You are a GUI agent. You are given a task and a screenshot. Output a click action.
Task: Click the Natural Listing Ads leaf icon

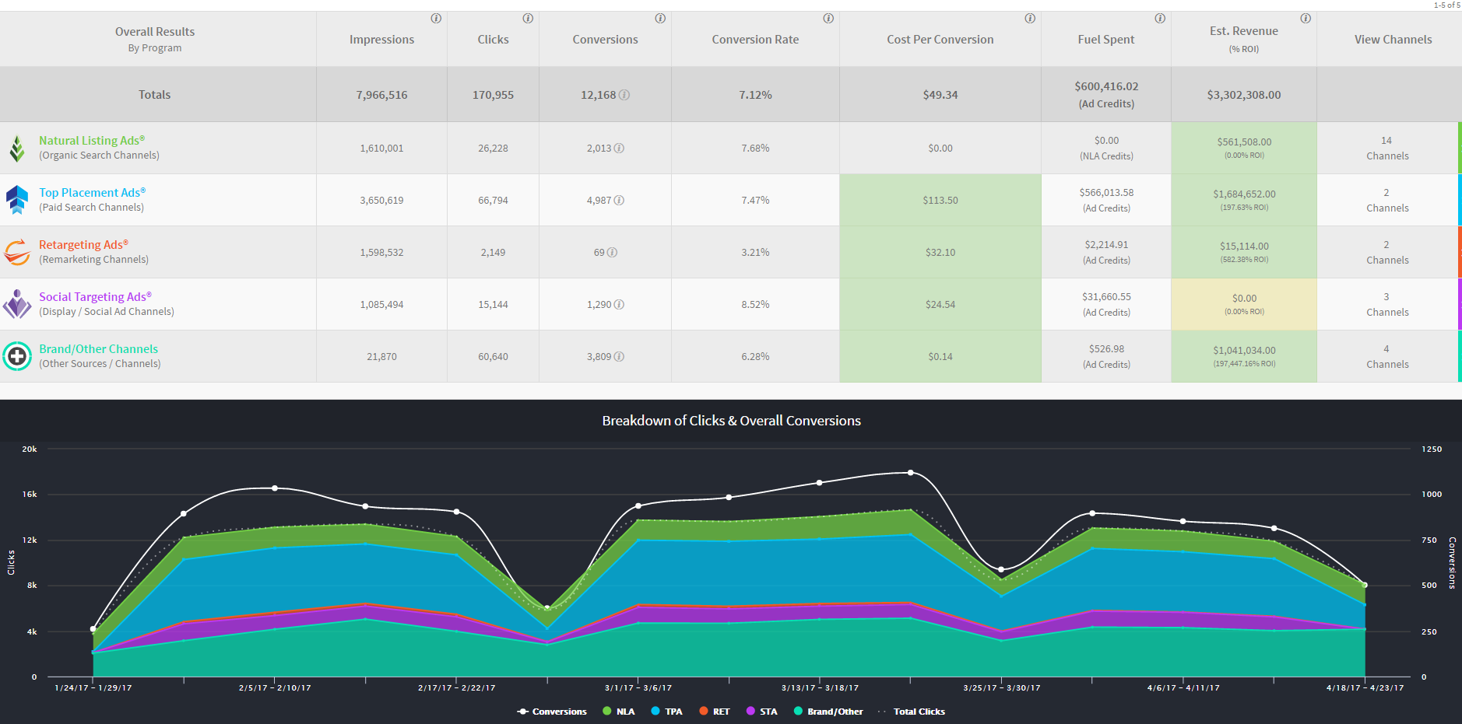point(17,148)
